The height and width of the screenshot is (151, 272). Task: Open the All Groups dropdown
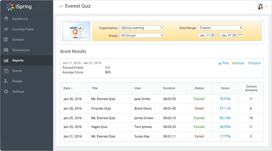click(142, 35)
